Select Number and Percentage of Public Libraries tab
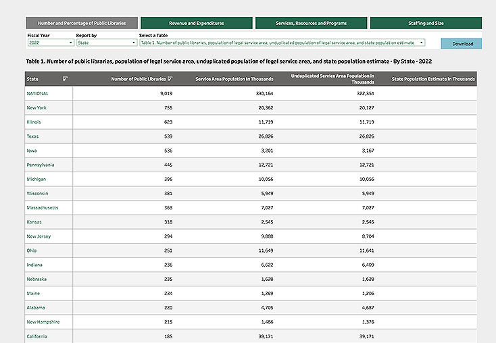Viewport: 496px width, 343px height. coord(82,23)
